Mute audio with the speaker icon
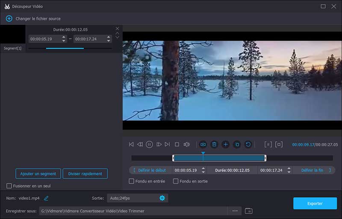342x219 pixels. [x=187, y=145]
